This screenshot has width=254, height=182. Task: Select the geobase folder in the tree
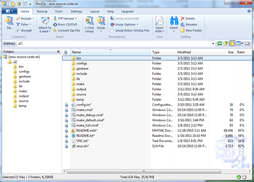coord(25,76)
